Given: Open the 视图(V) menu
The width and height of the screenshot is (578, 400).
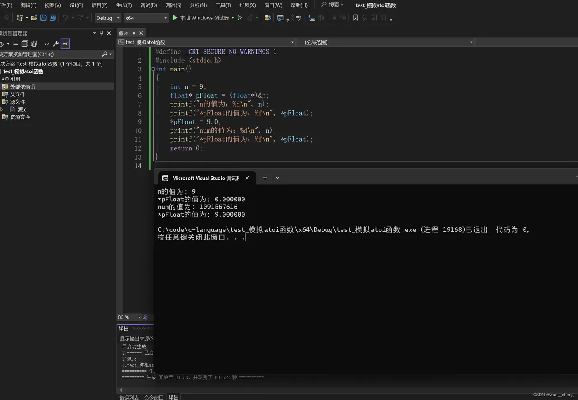Looking at the screenshot, I should tap(53, 5).
